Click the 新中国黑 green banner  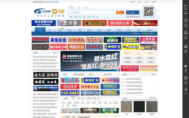coord(109,111)
